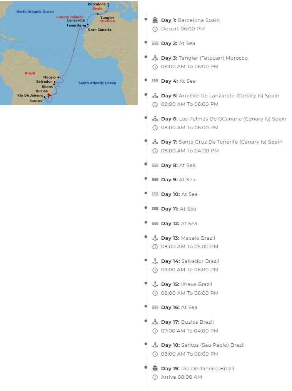The height and width of the screenshot is (391, 292).
Task: Click the clock icon next to Depart 06:00 PM
Action: 155,29
